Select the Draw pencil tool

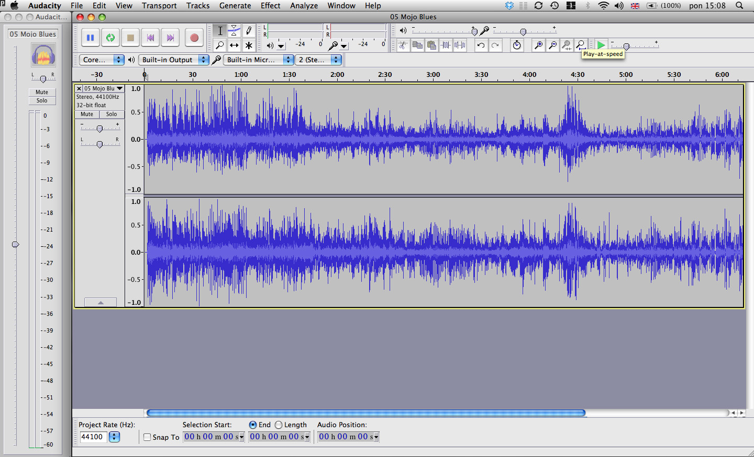click(249, 30)
